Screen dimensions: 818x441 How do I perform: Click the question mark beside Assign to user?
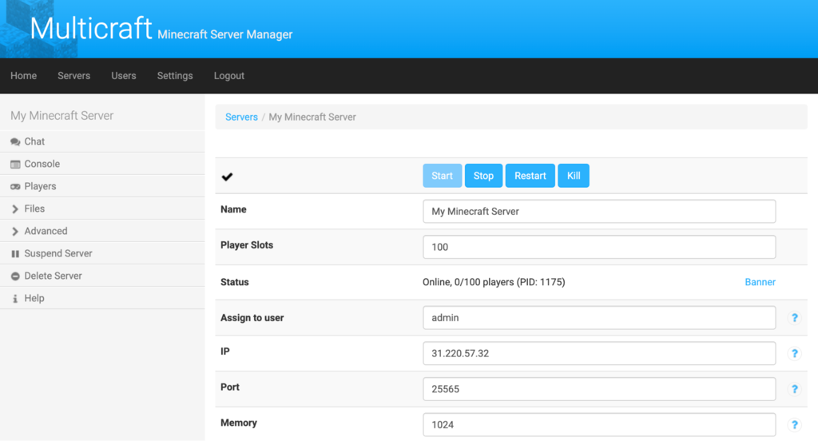(x=795, y=318)
